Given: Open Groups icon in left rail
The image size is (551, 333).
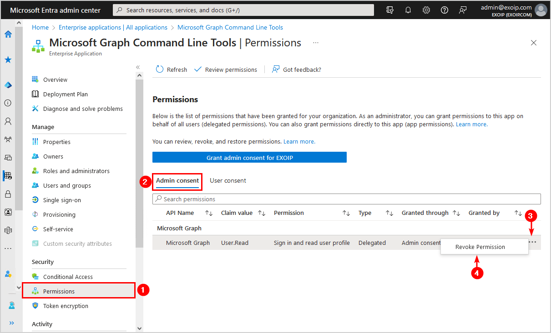Looking at the screenshot, I should tap(8, 139).
